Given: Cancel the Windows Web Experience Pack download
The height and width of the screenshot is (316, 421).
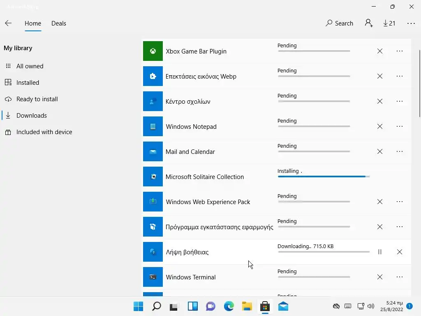Looking at the screenshot, I should (x=379, y=202).
